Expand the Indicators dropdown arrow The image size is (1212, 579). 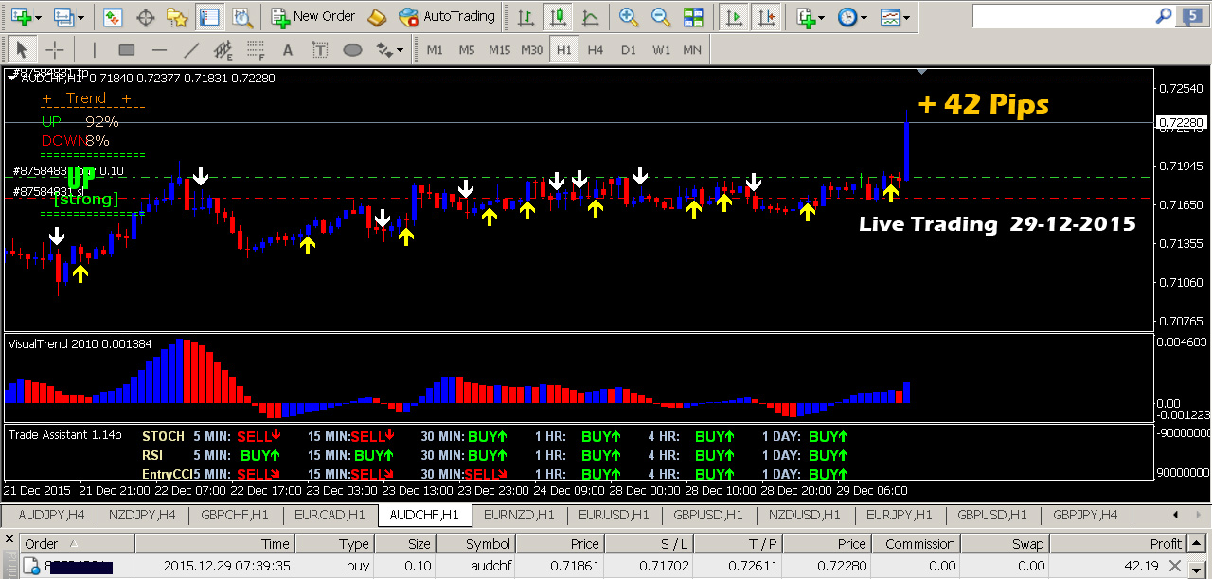(821, 17)
